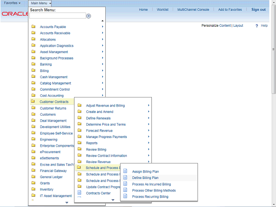Click the General Ledger folder icon
This screenshot has width=276, height=207.
click(33, 177)
